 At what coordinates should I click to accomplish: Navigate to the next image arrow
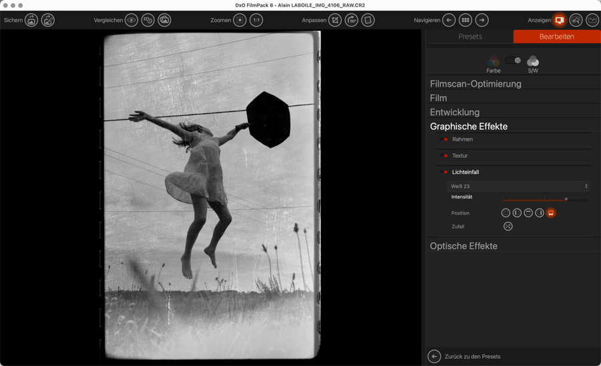pos(482,21)
